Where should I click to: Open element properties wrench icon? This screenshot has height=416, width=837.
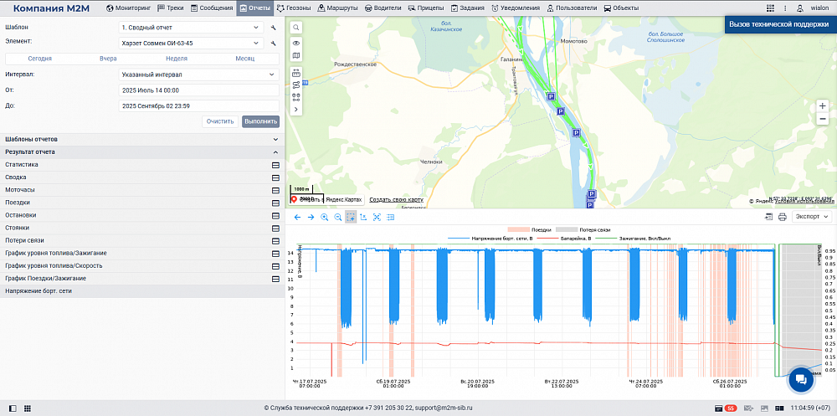[273, 44]
